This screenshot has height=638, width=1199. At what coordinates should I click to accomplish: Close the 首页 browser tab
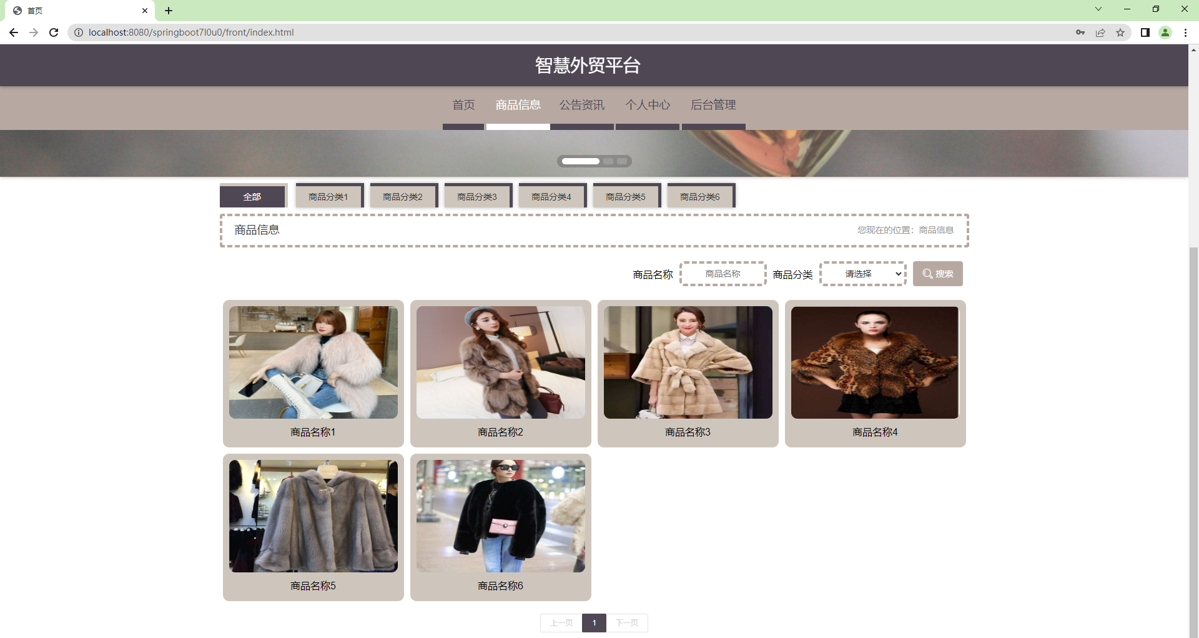pyautogui.click(x=145, y=11)
